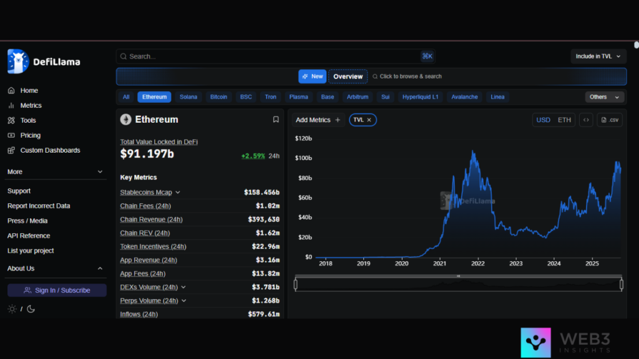This screenshot has width=639, height=359.
Task: Open Tools via its sidebar icon
Action: point(11,120)
